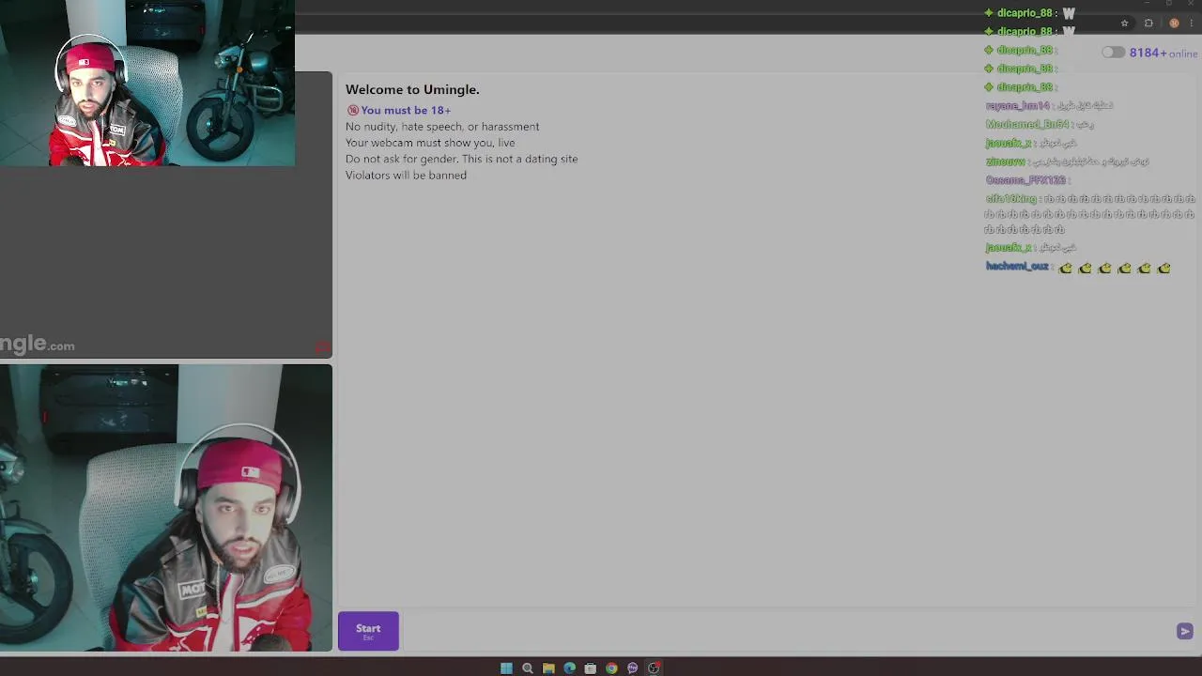Start a new chat with Start button
This screenshot has height=676, width=1202.
[368, 631]
